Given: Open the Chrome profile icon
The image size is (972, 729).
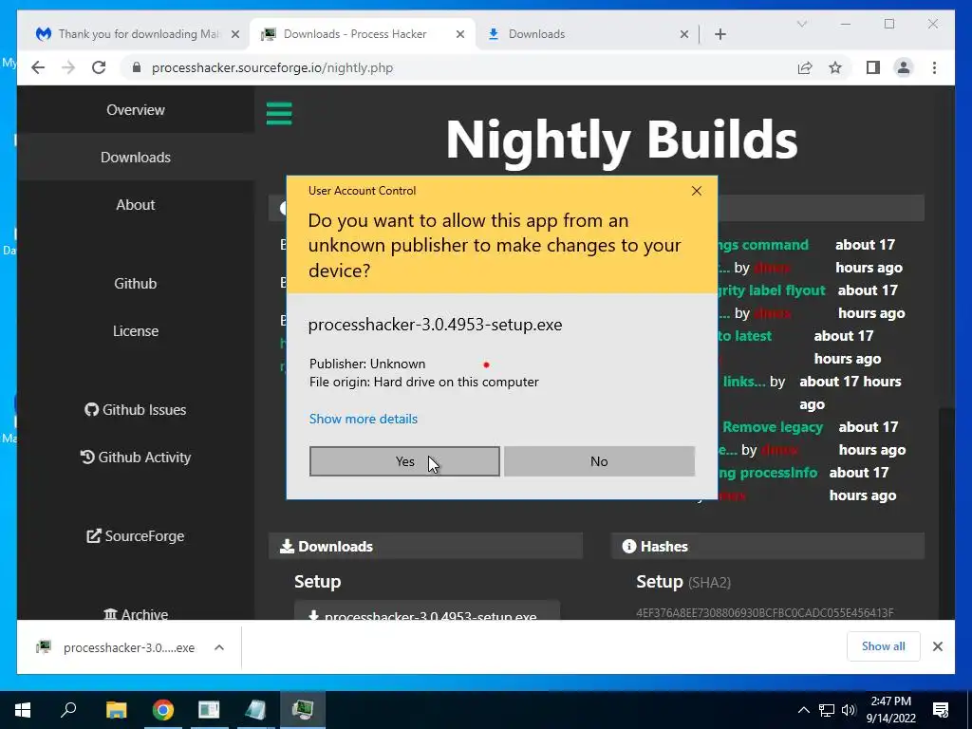Looking at the screenshot, I should [904, 67].
